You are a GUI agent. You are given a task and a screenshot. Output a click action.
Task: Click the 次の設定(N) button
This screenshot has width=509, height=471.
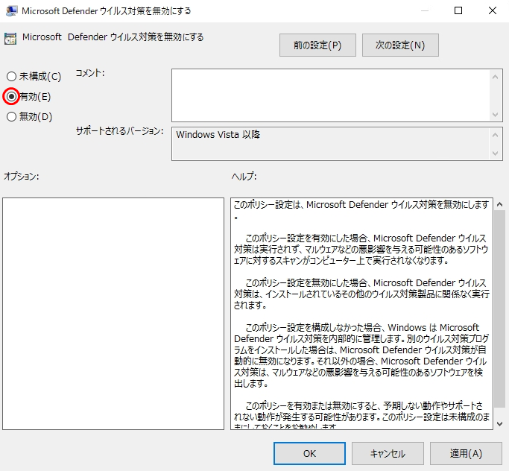coord(400,45)
